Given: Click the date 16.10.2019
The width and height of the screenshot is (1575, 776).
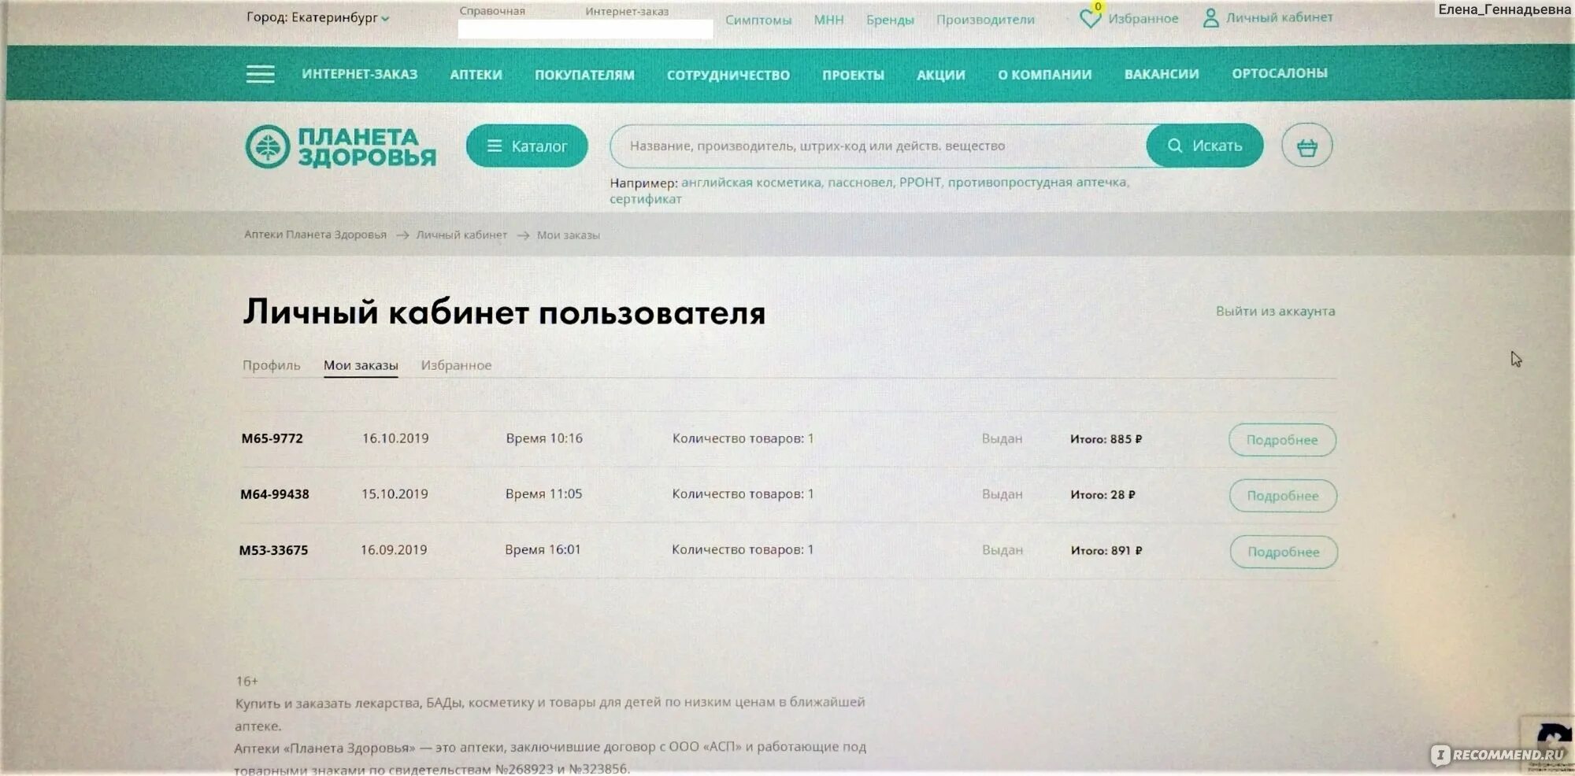Looking at the screenshot, I should (395, 438).
